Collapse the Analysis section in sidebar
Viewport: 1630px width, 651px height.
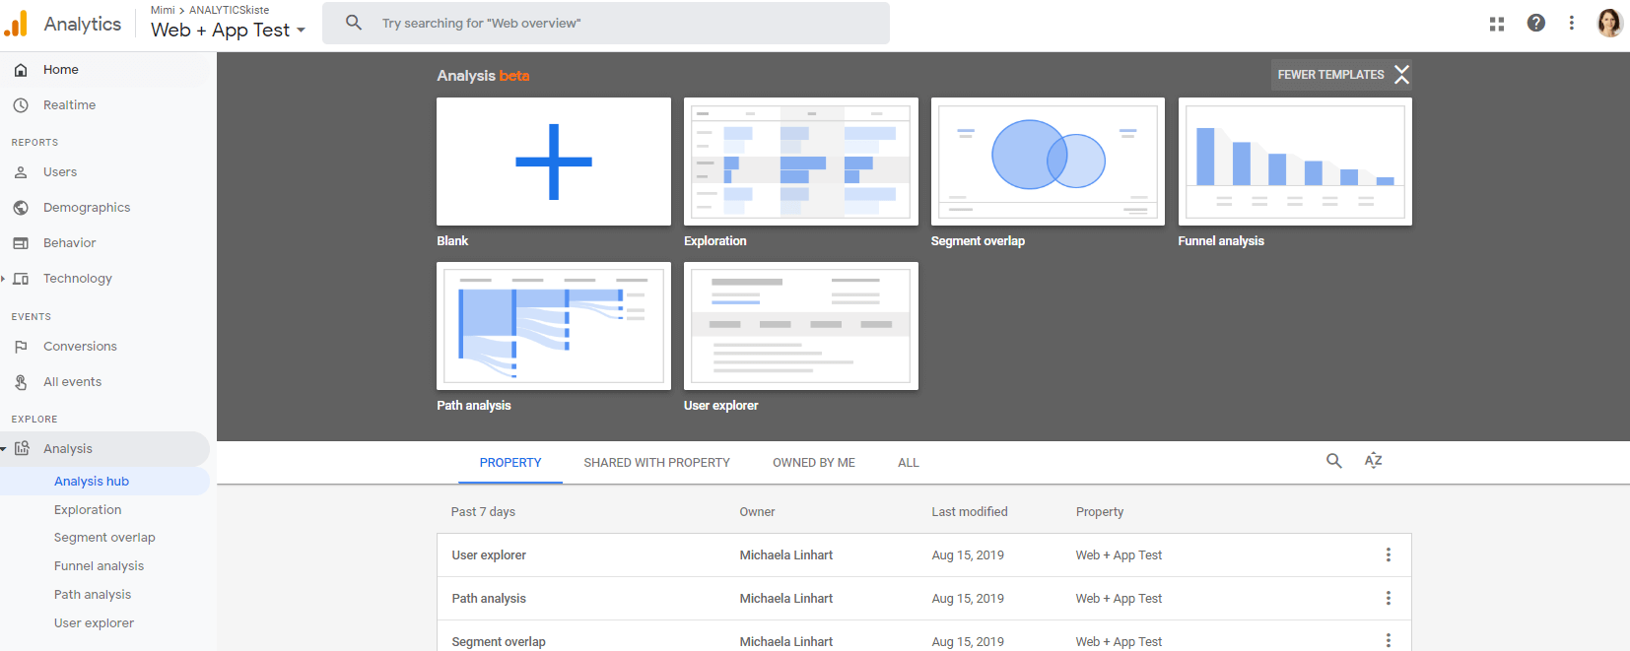point(4,449)
